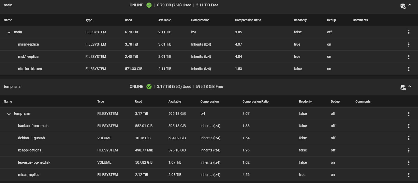Image resolution: width=418 pixels, height=183 pixels.
Task: Open actions menu for debian11-g0st6b volume
Action: [409, 138]
